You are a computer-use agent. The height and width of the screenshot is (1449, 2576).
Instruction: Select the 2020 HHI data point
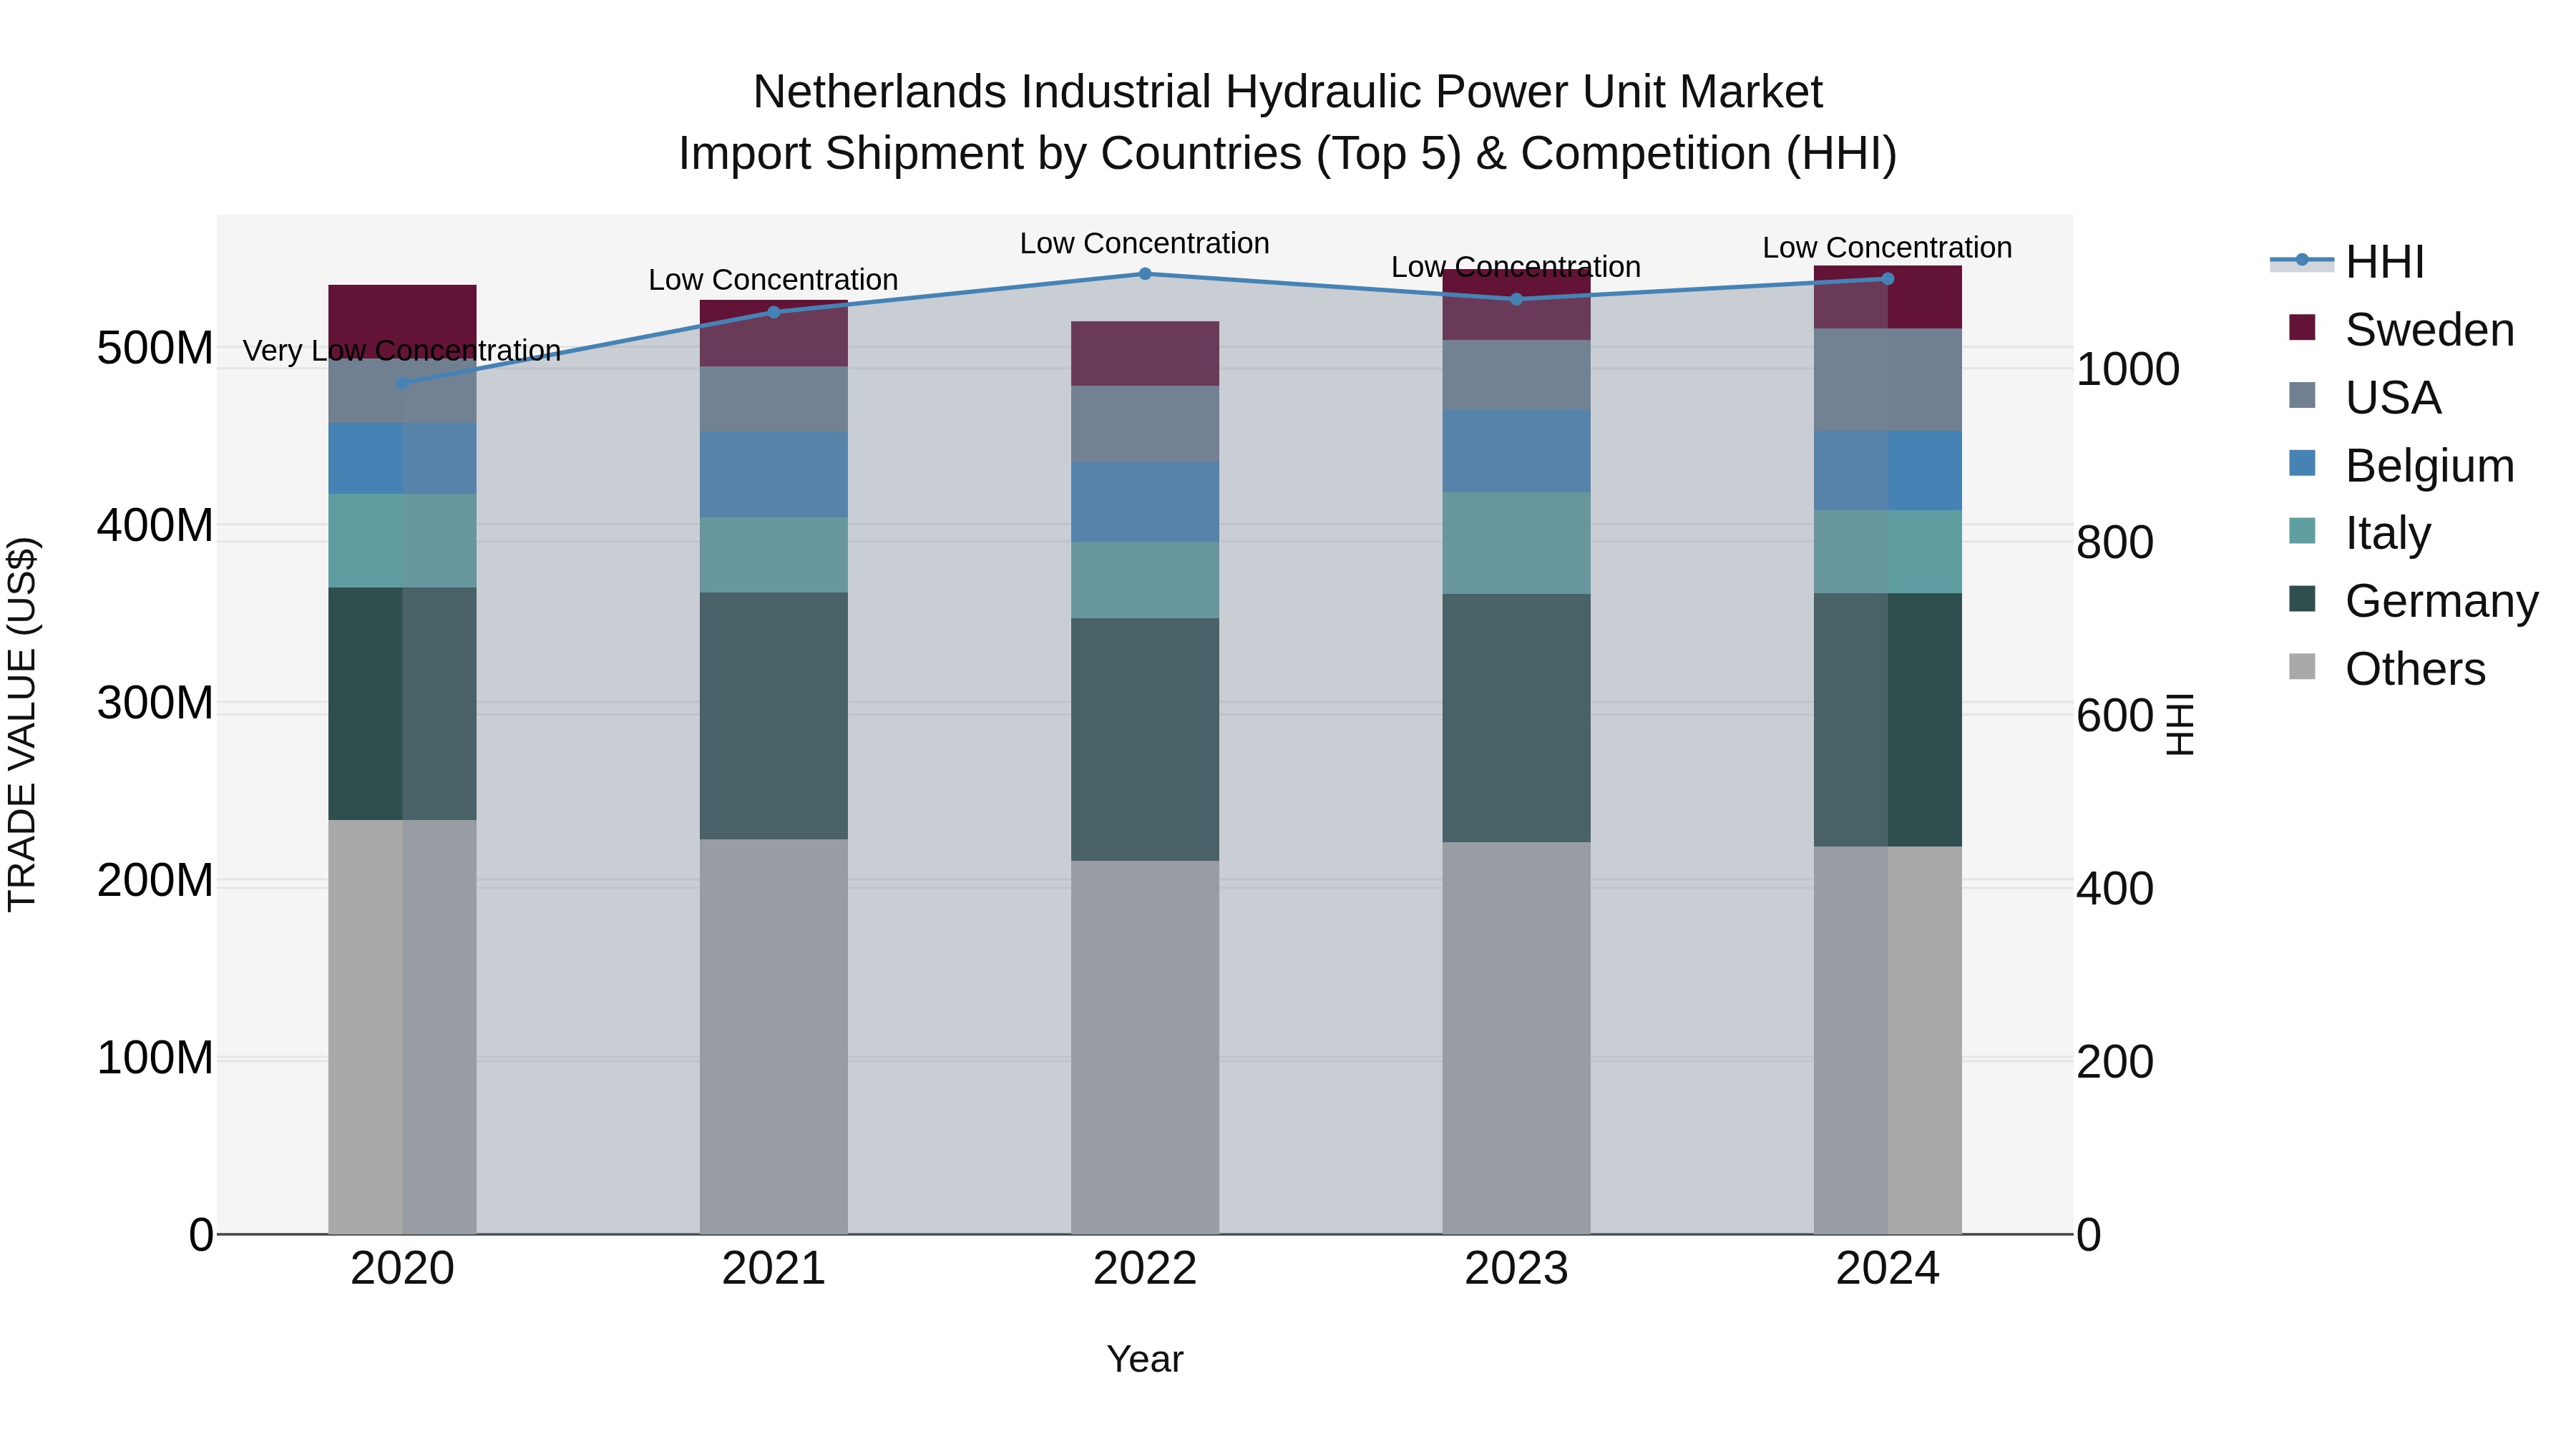[403, 383]
